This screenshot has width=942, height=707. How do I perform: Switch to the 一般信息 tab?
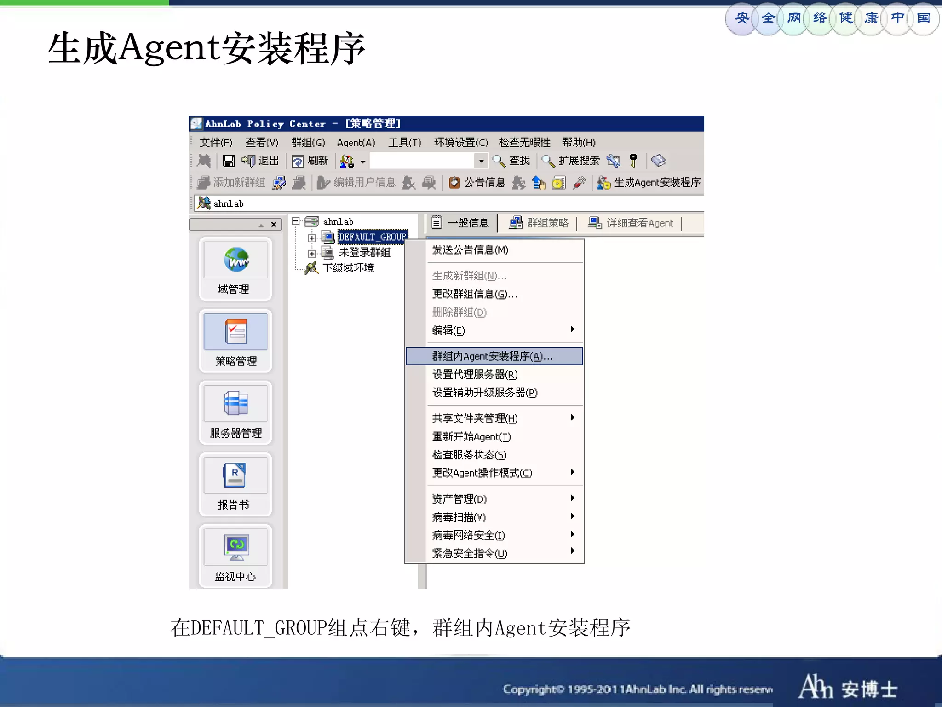[x=461, y=223]
